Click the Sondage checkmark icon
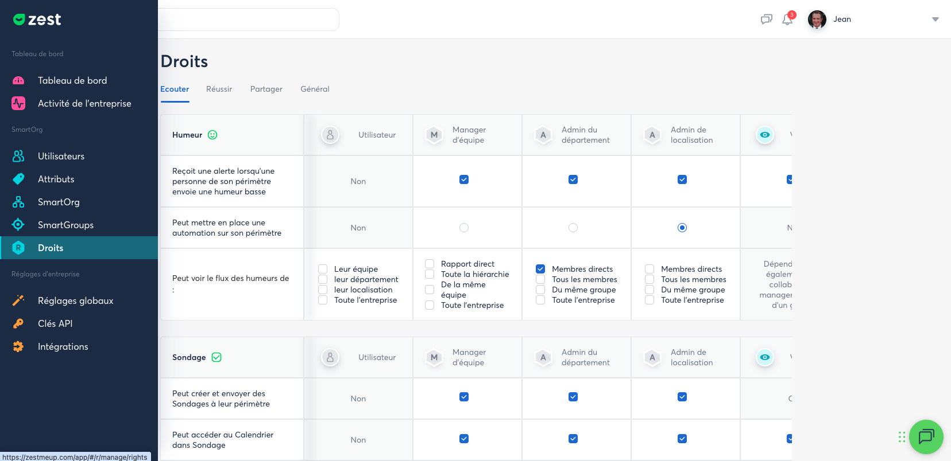The width and height of the screenshot is (951, 461). [x=217, y=357]
